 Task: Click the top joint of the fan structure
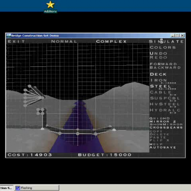point(29,86)
